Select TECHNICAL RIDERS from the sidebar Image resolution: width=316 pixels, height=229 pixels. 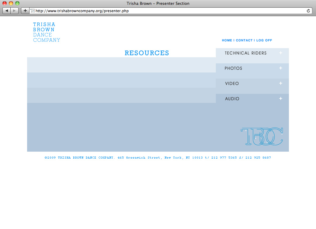[245, 53]
